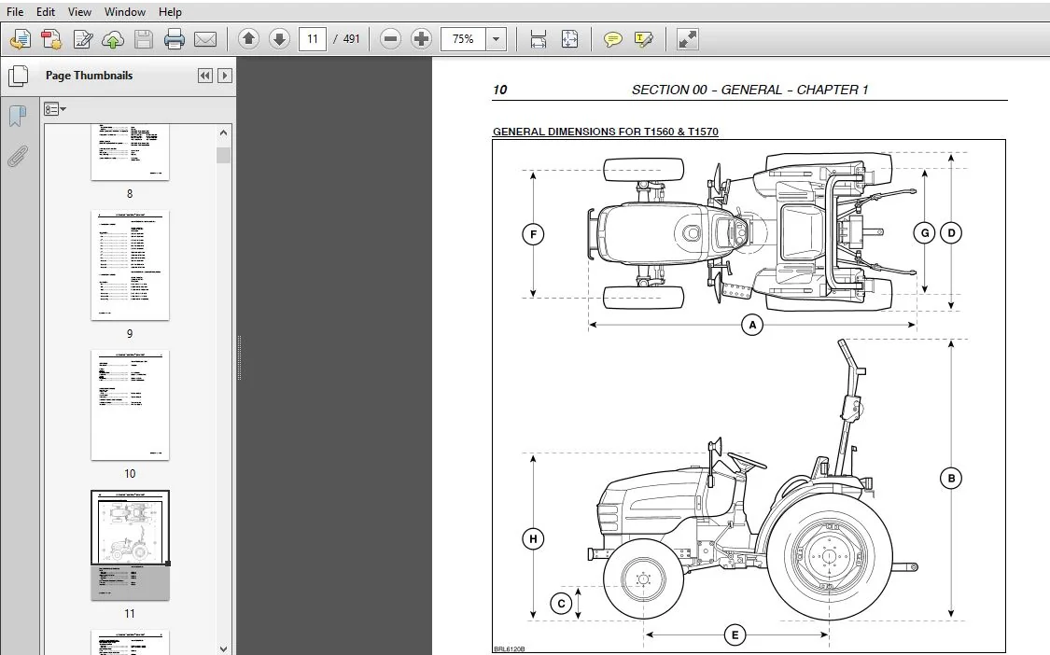1050x655 pixels.
Task: Click the cloud upload toolbar icon
Action: (113, 39)
